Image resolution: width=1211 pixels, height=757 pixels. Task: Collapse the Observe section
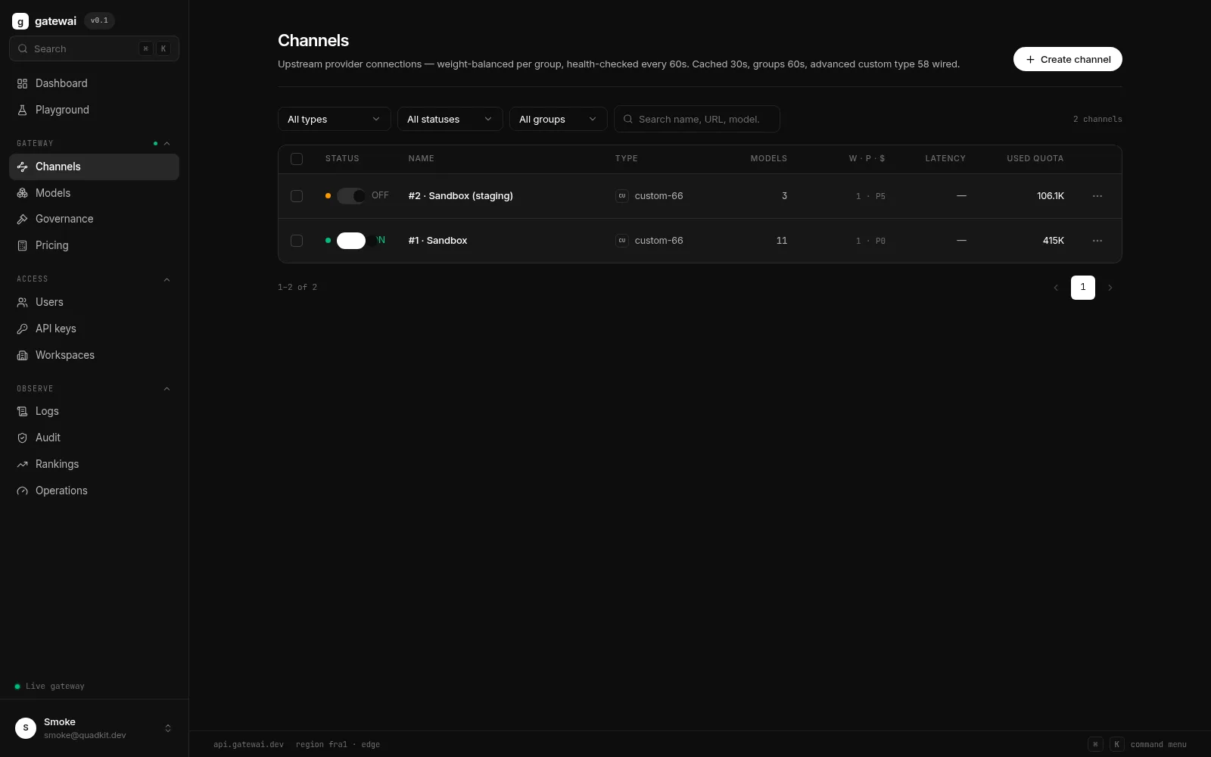[x=167, y=388]
